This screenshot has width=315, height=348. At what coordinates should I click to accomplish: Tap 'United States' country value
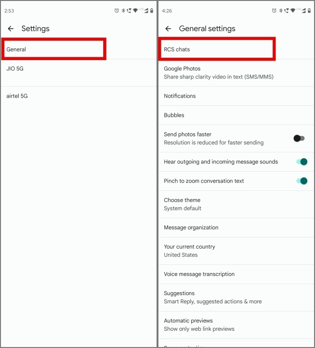181,255
